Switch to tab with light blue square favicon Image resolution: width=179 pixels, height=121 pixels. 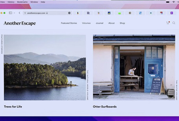point(140,13)
